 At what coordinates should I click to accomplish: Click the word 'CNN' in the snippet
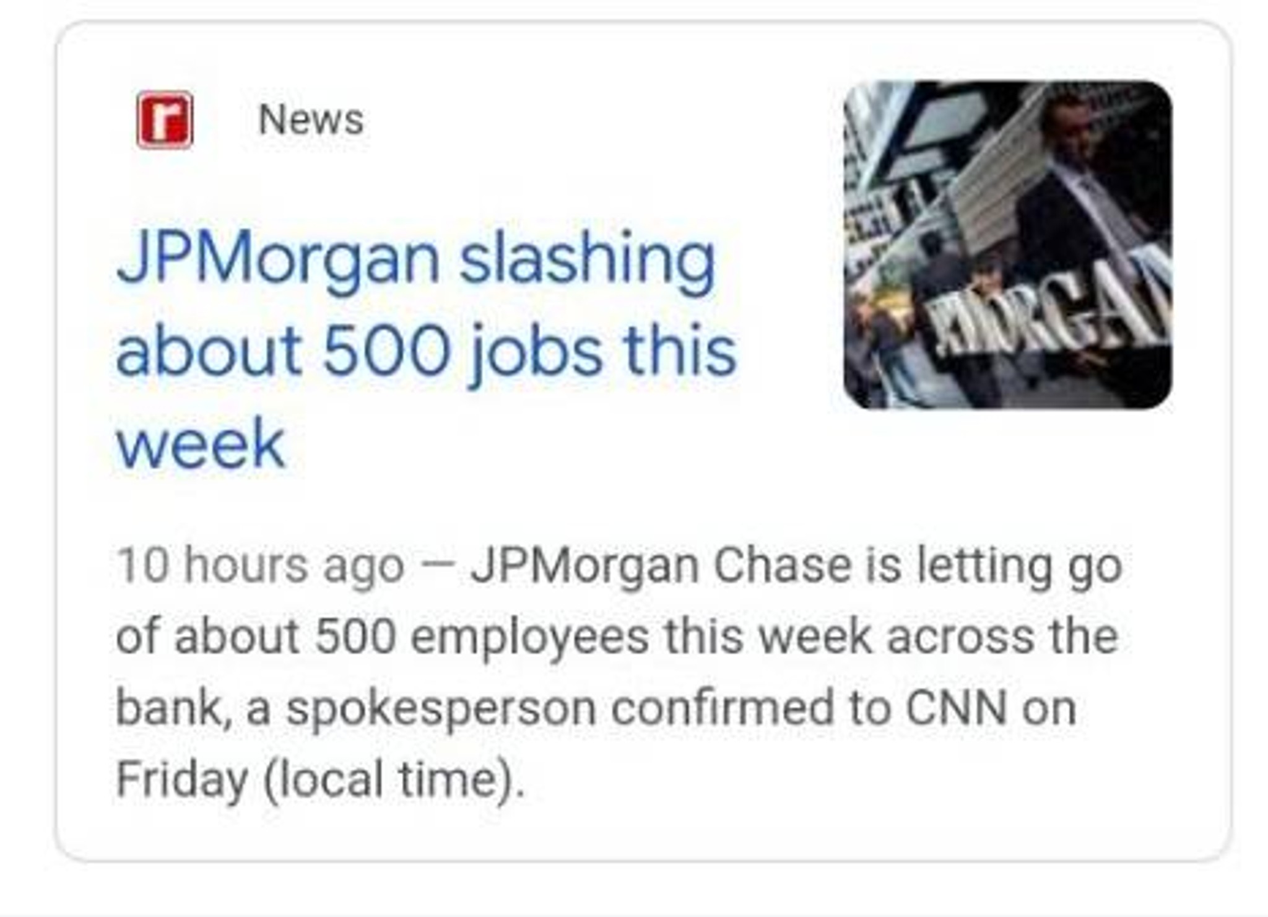[956, 707]
